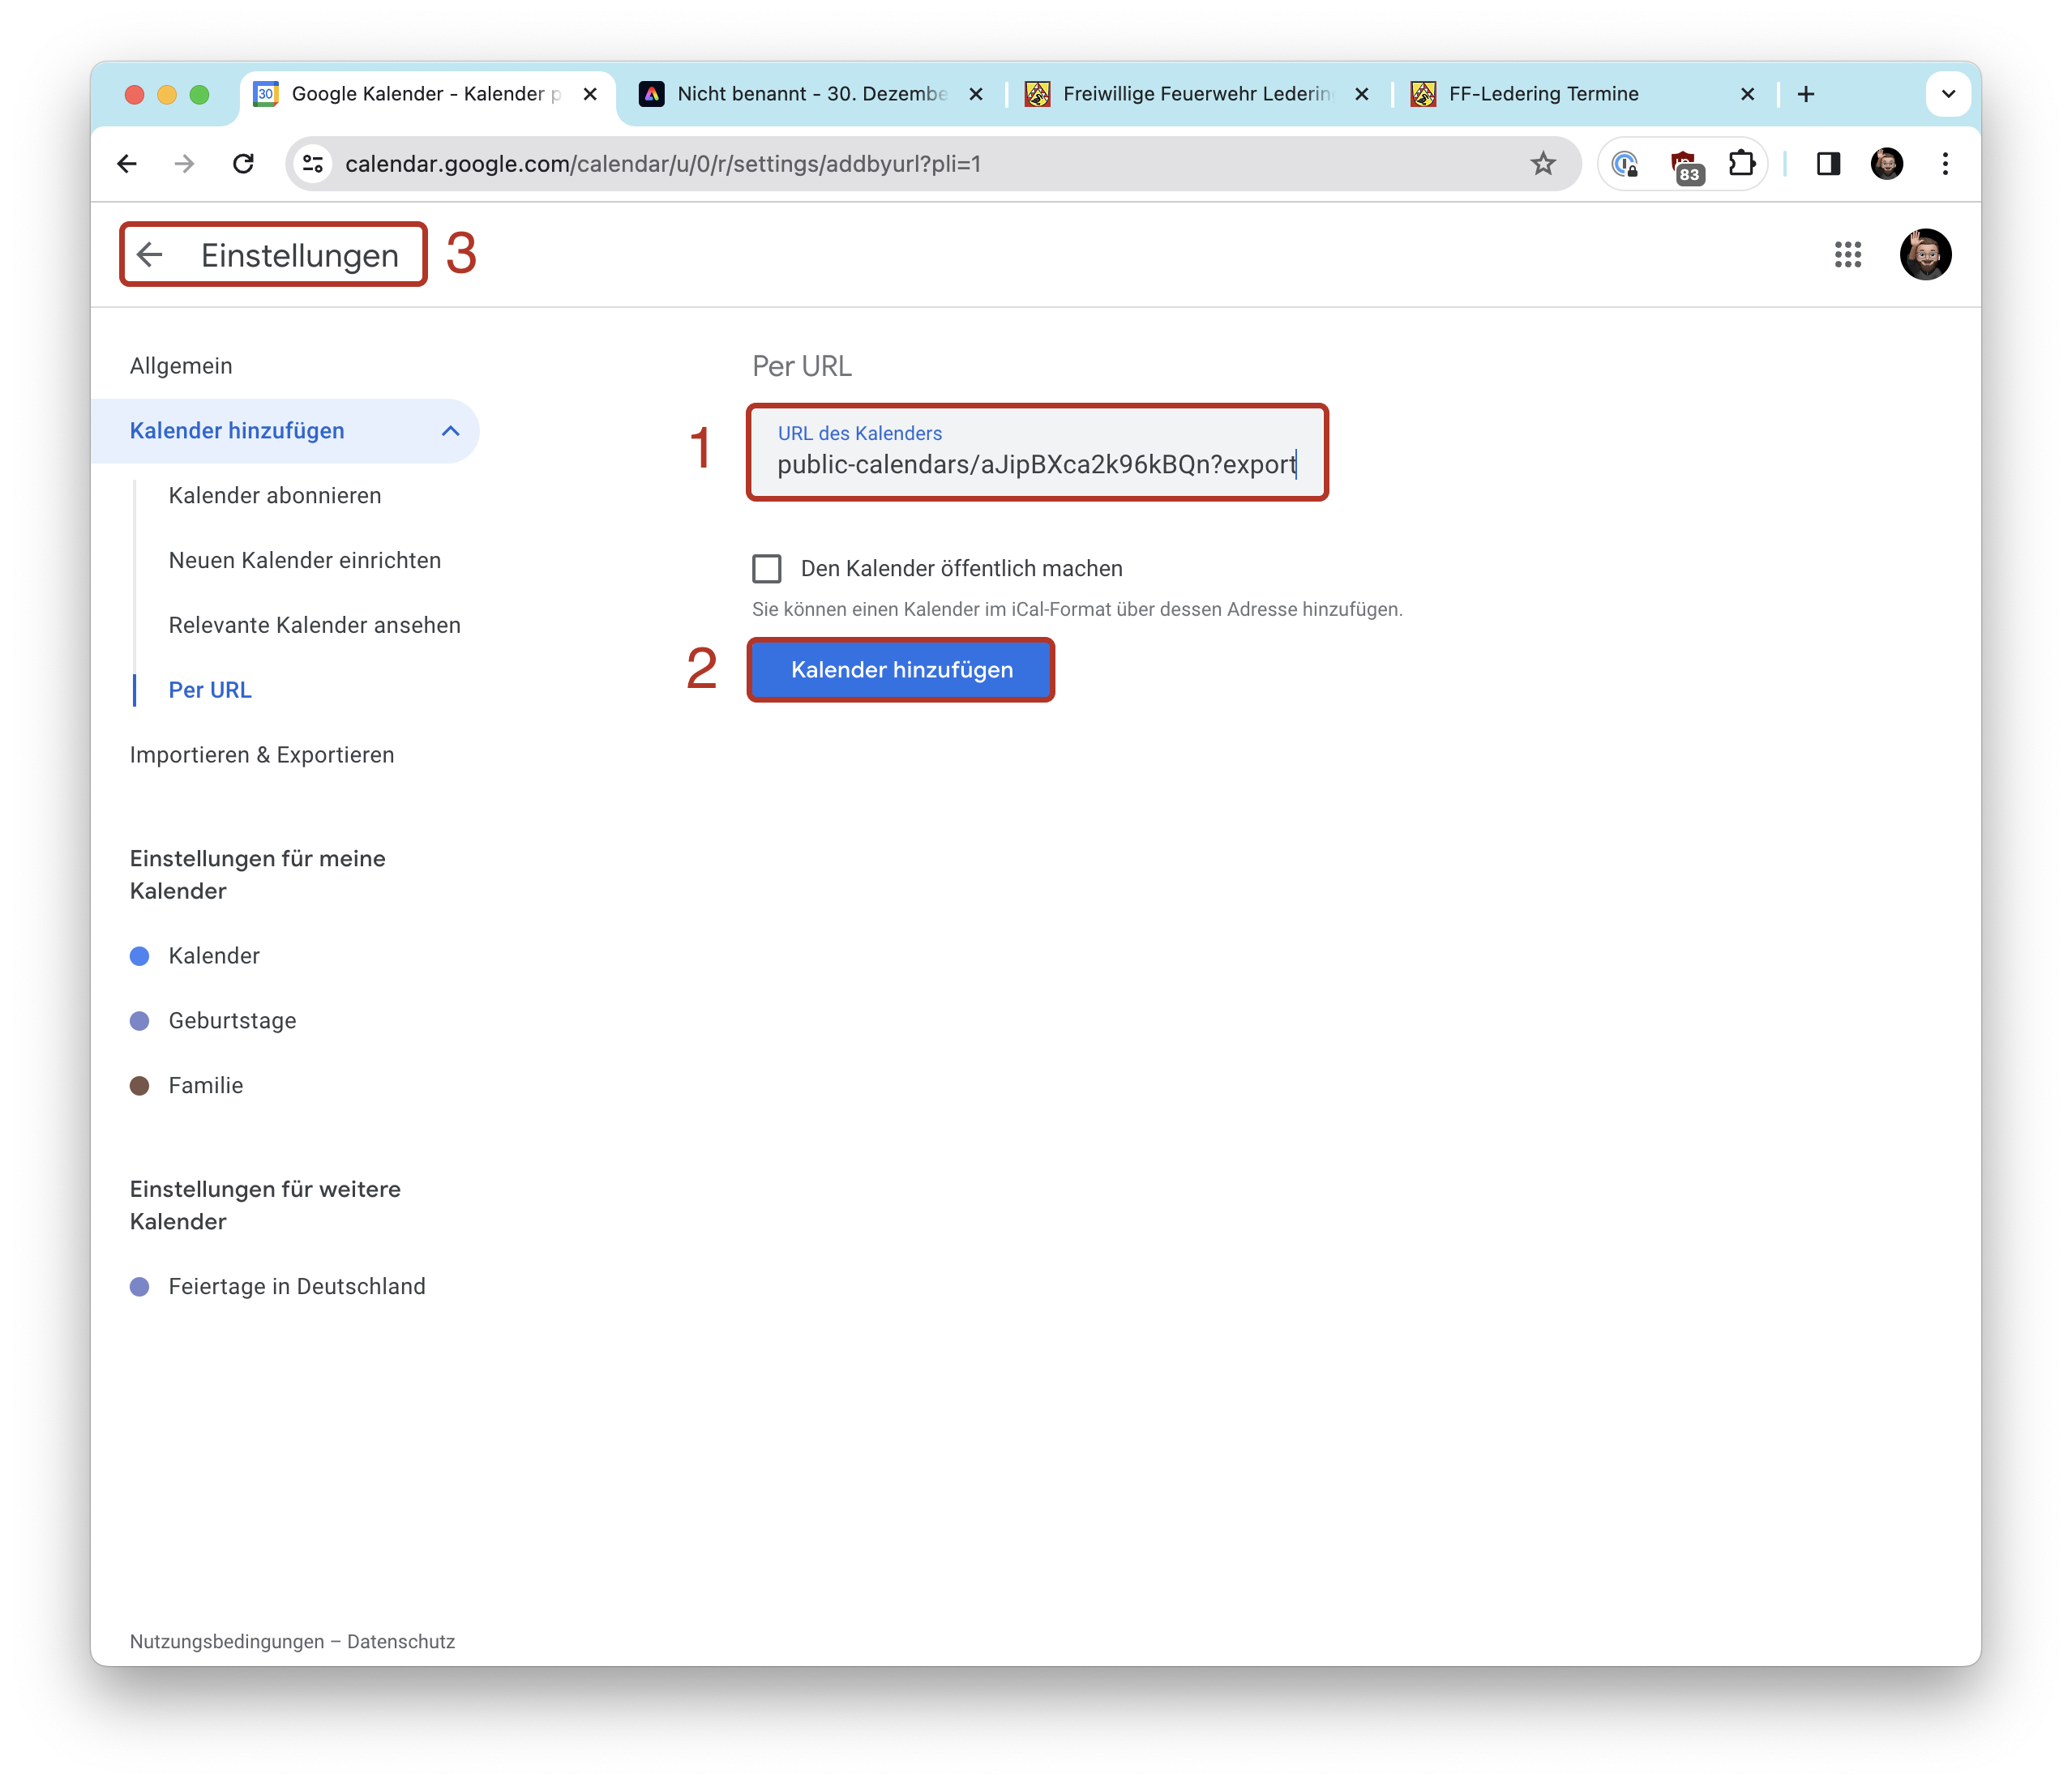The height and width of the screenshot is (1786, 2072).
Task: Expand settings for 'Feiertage in Deutschland'
Action: [296, 1286]
